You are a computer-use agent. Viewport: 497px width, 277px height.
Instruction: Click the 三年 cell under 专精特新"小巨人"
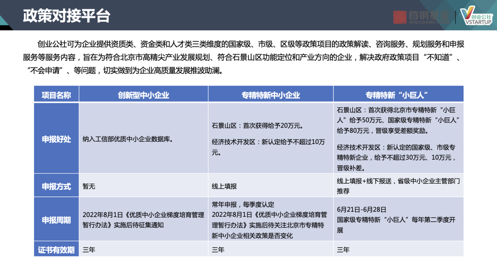tap(343, 250)
